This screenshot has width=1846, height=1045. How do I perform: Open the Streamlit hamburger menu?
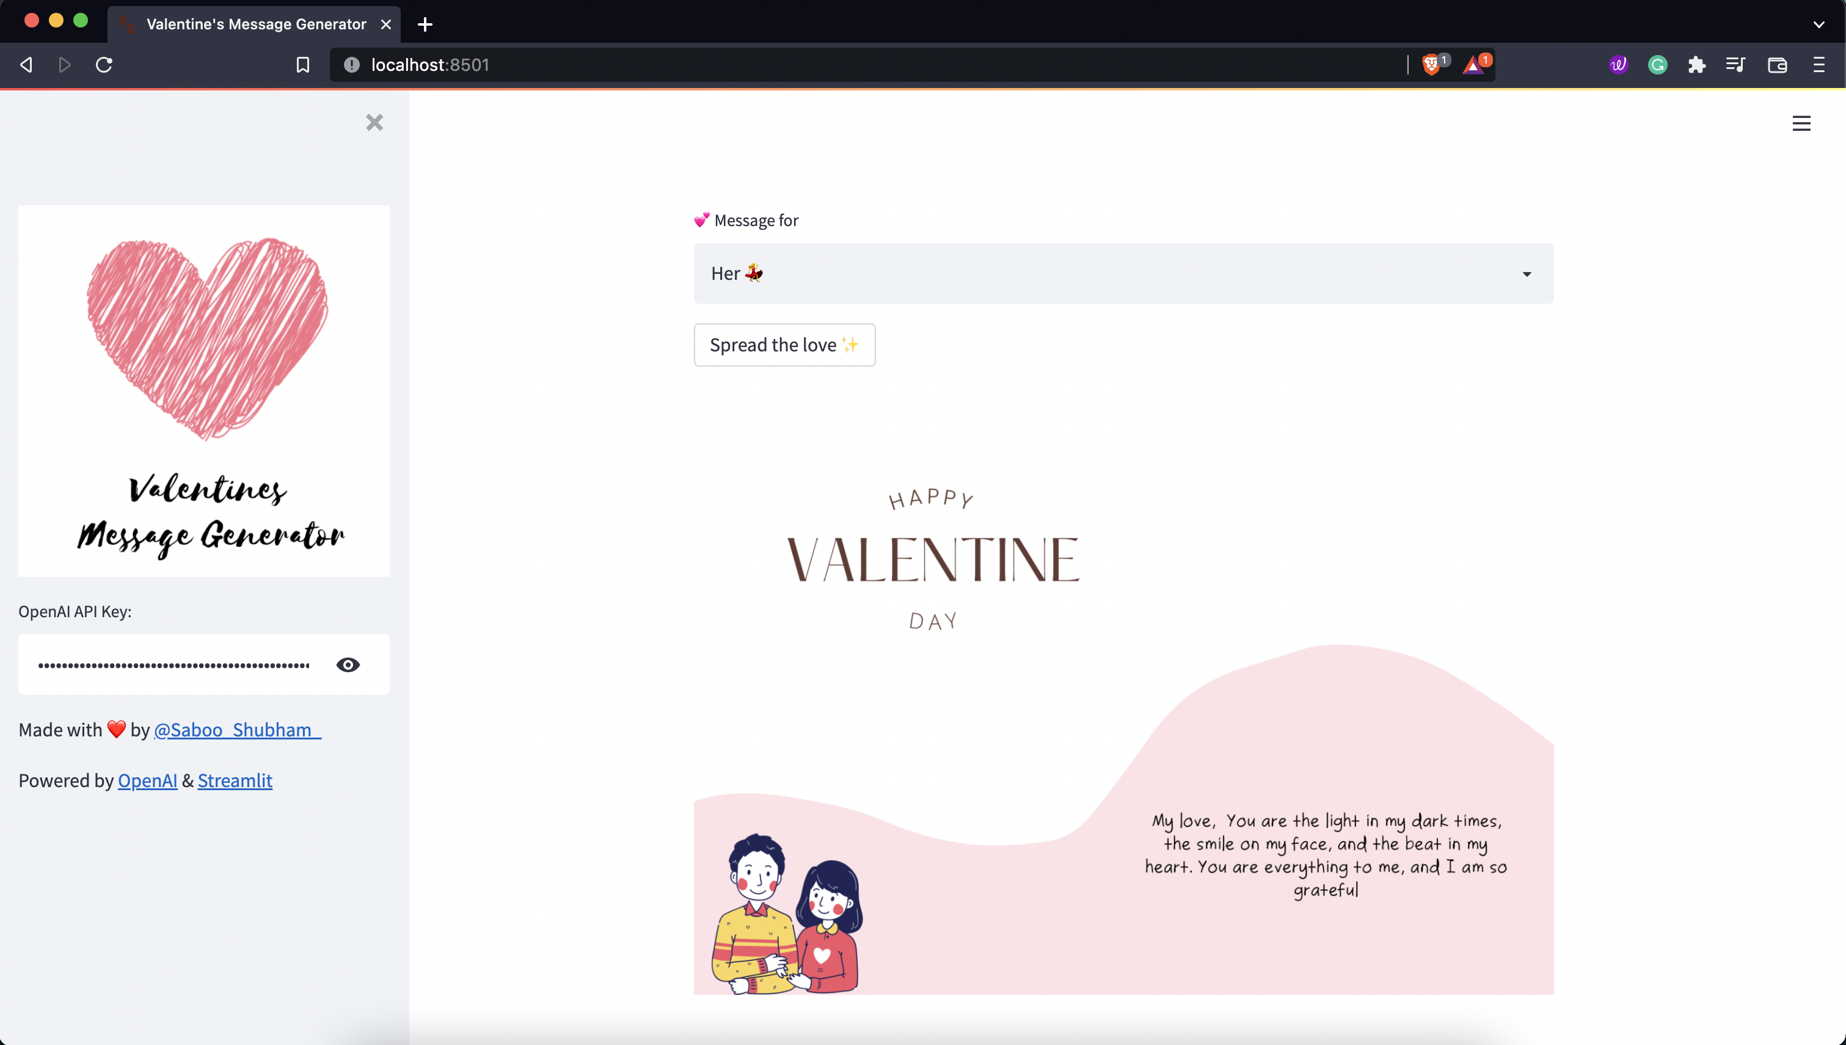(x=1801, y=123)
